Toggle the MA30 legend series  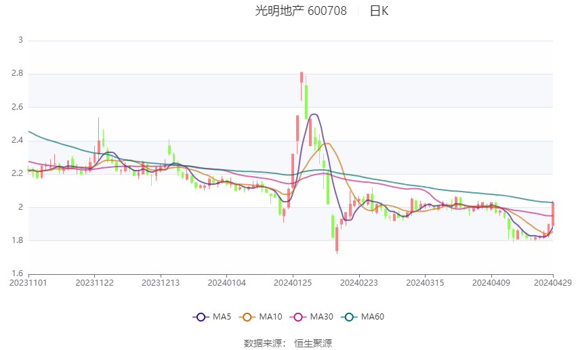[x=312, y=317]
